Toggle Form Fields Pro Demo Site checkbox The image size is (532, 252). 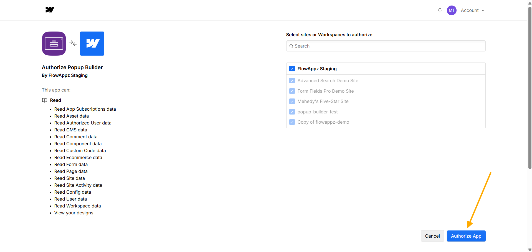(292, 91)
